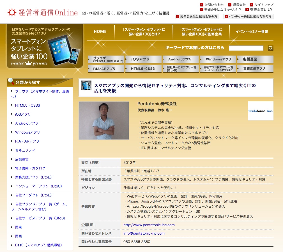283x252 pixels.
Task: Open sidebar セキュリティ link
Action: [x=25, y=150]
